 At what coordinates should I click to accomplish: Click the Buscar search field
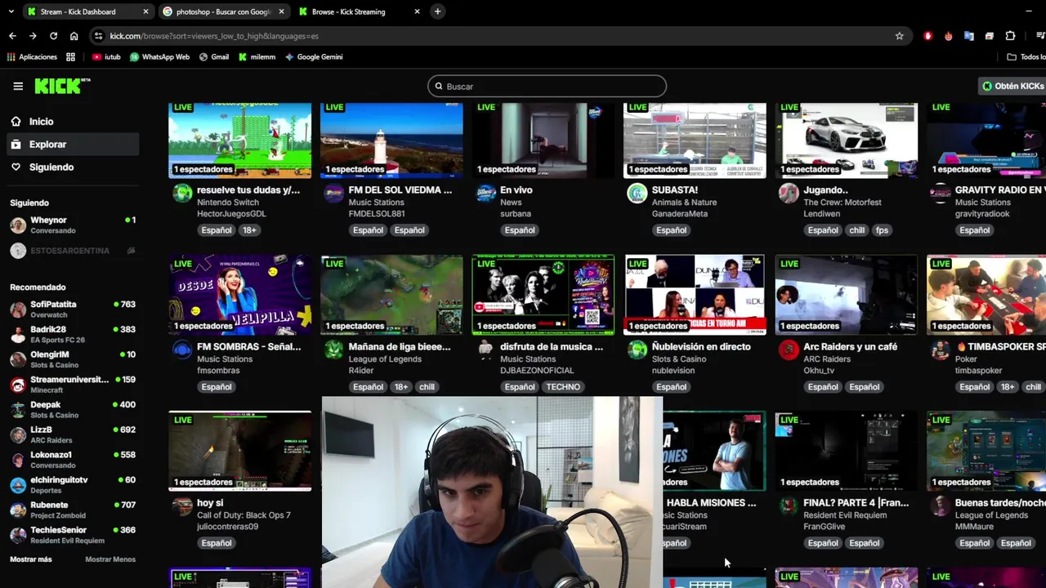tap(547, 86)
